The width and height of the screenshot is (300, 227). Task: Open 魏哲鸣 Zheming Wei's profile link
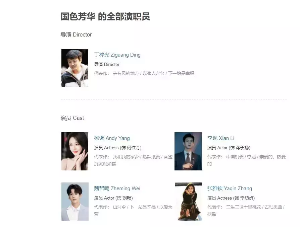tap(117, 188)
